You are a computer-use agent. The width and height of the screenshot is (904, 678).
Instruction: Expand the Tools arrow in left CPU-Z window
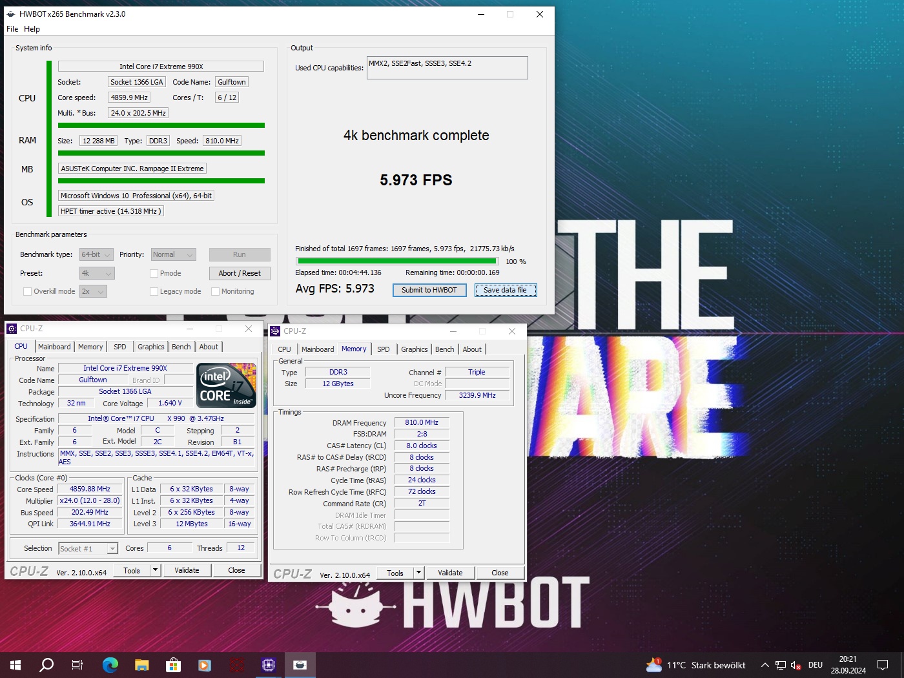coord(155,570)
